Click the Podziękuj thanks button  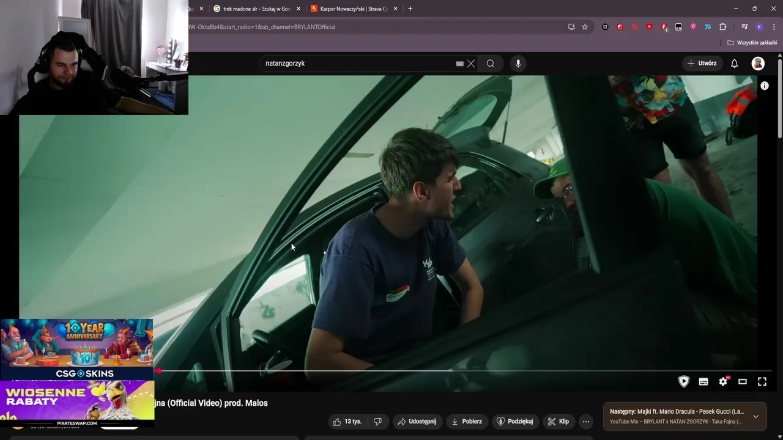(515, 422)
